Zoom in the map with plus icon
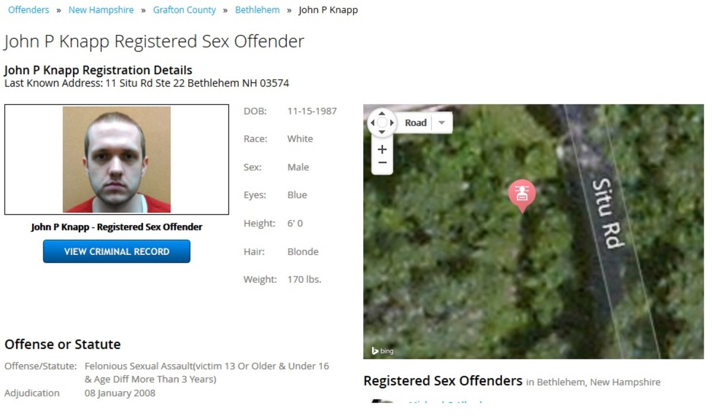Viewport: 712px width, 416px height. (382, 149)
